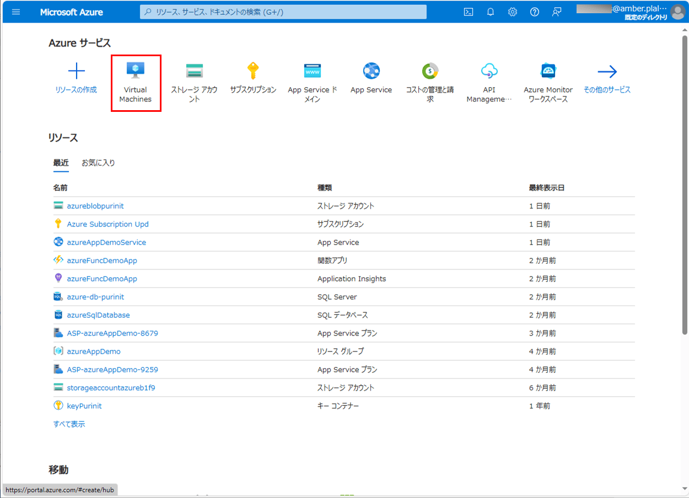This screenshot has width=689, height=498.
Task: Click the 名前 column header
Action: [61, 188]
